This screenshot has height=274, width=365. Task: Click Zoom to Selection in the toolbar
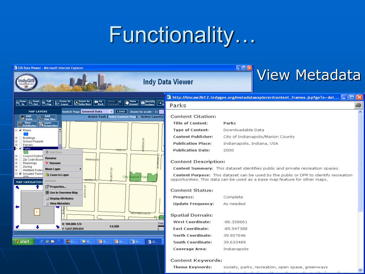(x=83, y=103)
